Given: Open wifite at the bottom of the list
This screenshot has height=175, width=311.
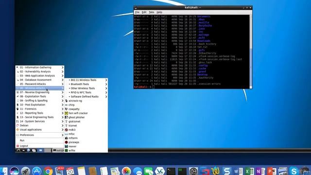Looking at the screenshot, I should (86, 151).
